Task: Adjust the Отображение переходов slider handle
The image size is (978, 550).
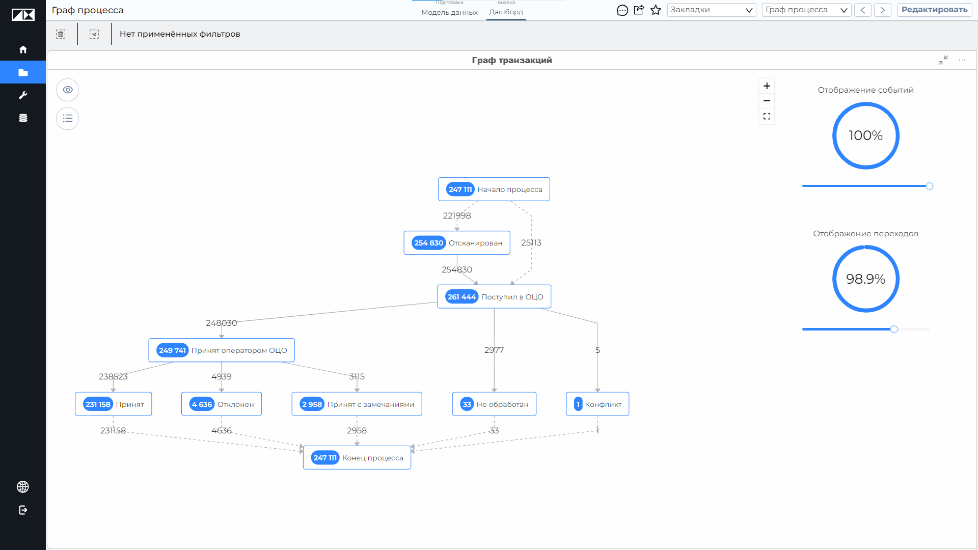Action: point(894,329)
